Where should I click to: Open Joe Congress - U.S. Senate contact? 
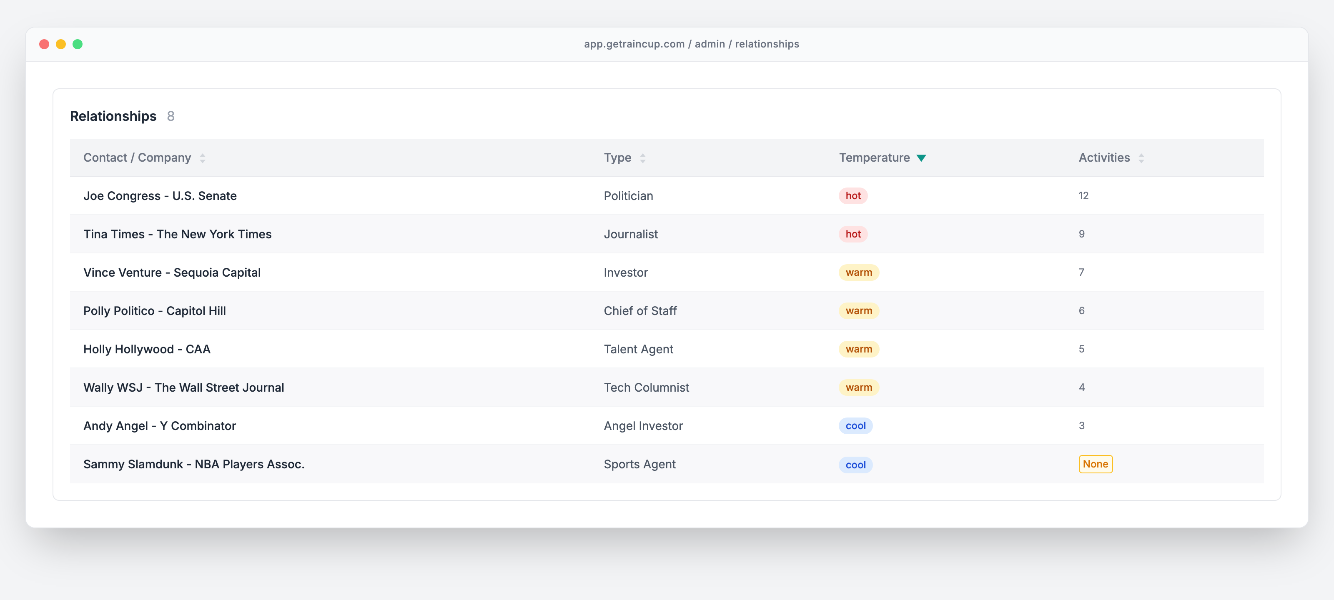[160, 196]
